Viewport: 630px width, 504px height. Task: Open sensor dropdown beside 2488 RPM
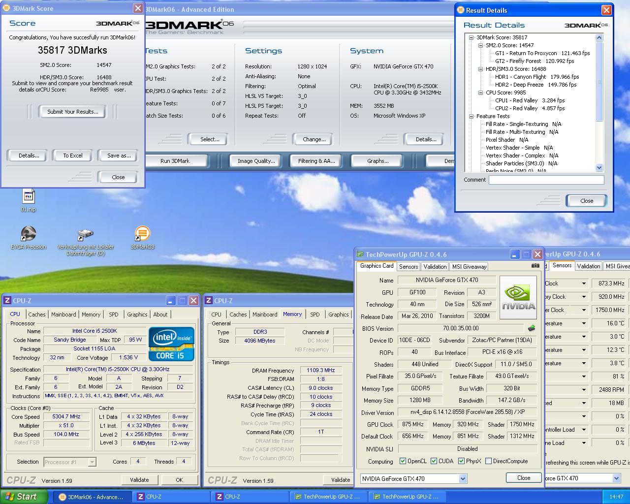[584, 390]
